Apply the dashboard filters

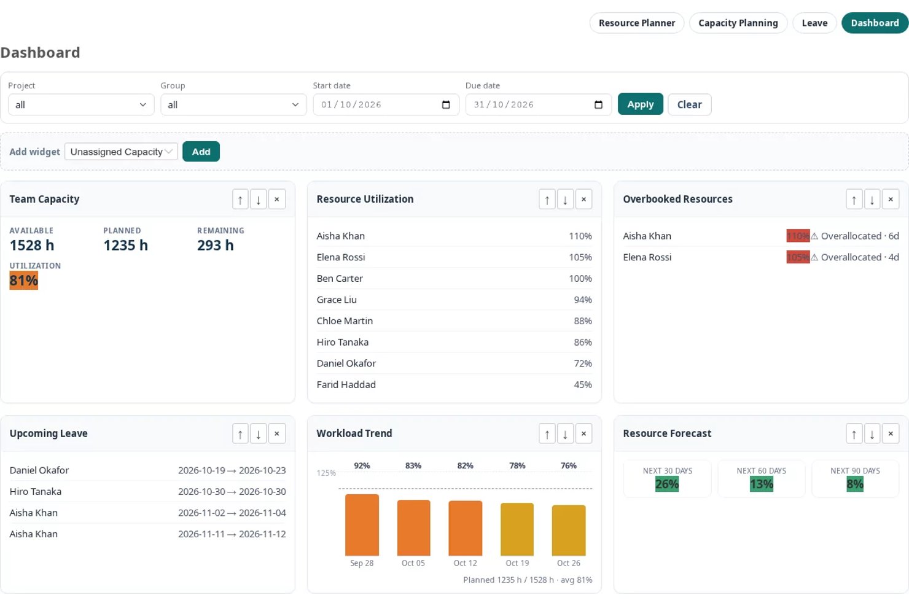(641, 104)
